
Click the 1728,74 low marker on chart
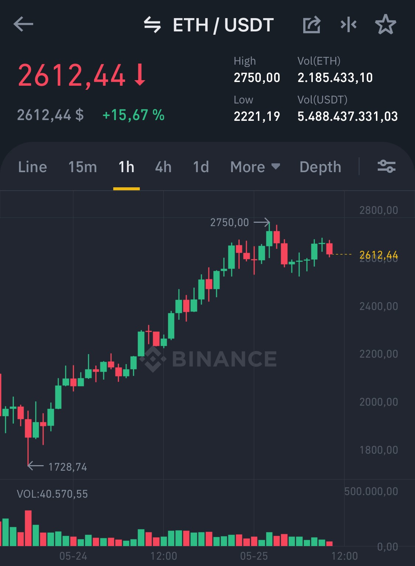click(68, 467)
